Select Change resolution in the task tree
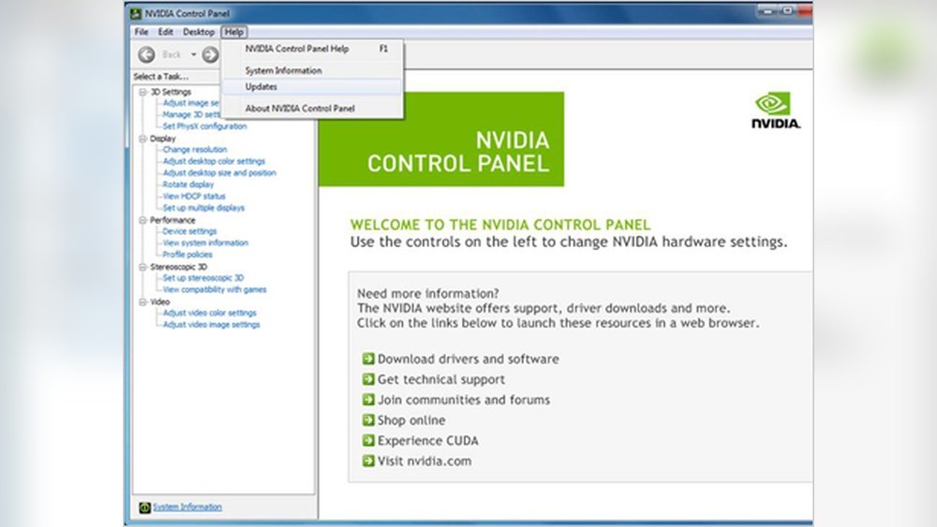 tap(195, 150)
